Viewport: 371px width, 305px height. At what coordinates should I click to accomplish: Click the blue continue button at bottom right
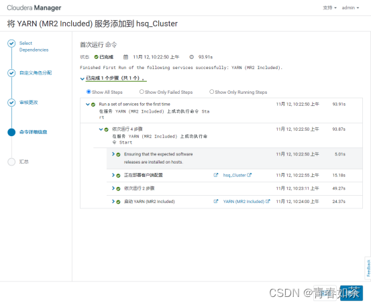(351, 293)
